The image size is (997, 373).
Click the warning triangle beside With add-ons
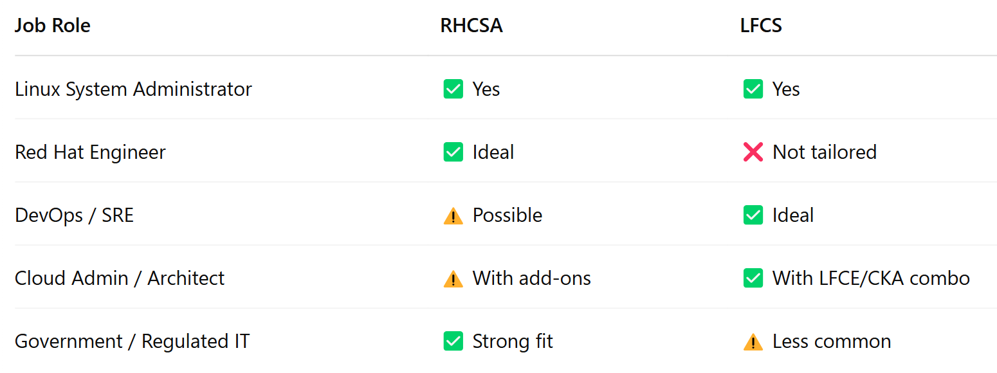[x=453, y=278]
